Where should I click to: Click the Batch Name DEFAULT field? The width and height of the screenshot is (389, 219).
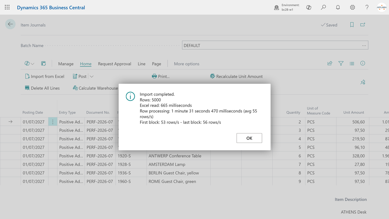275,45
